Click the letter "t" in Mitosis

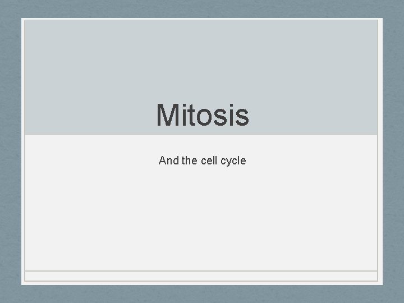[192, 115]
